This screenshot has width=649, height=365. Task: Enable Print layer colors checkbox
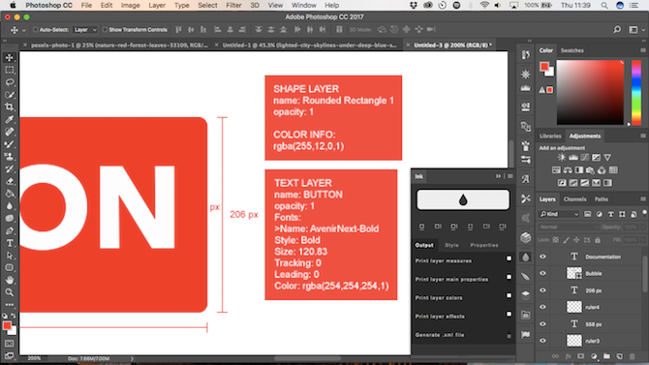click(x=509, y=295)
